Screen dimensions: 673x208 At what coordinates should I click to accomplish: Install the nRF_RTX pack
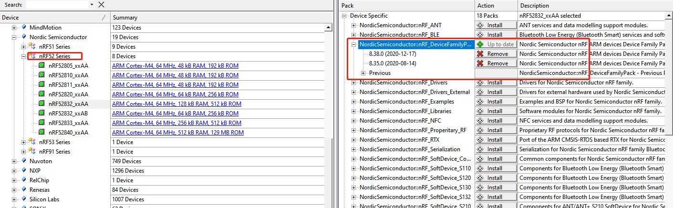point(496,140)
